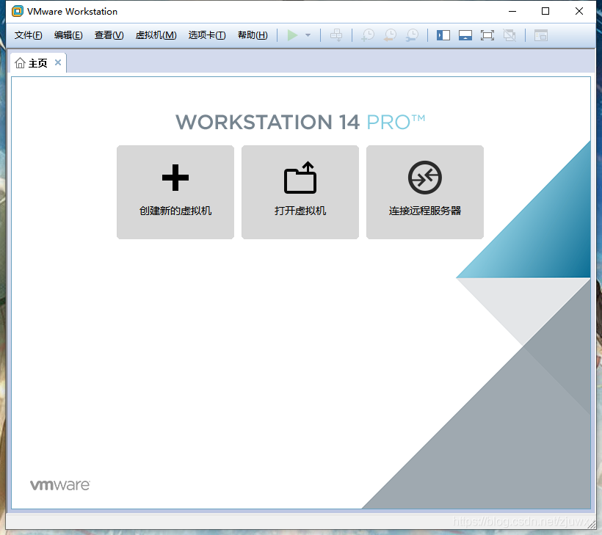Click the green Power On play icon
This screenshot has height=535, width=602.
coord(292,35)
